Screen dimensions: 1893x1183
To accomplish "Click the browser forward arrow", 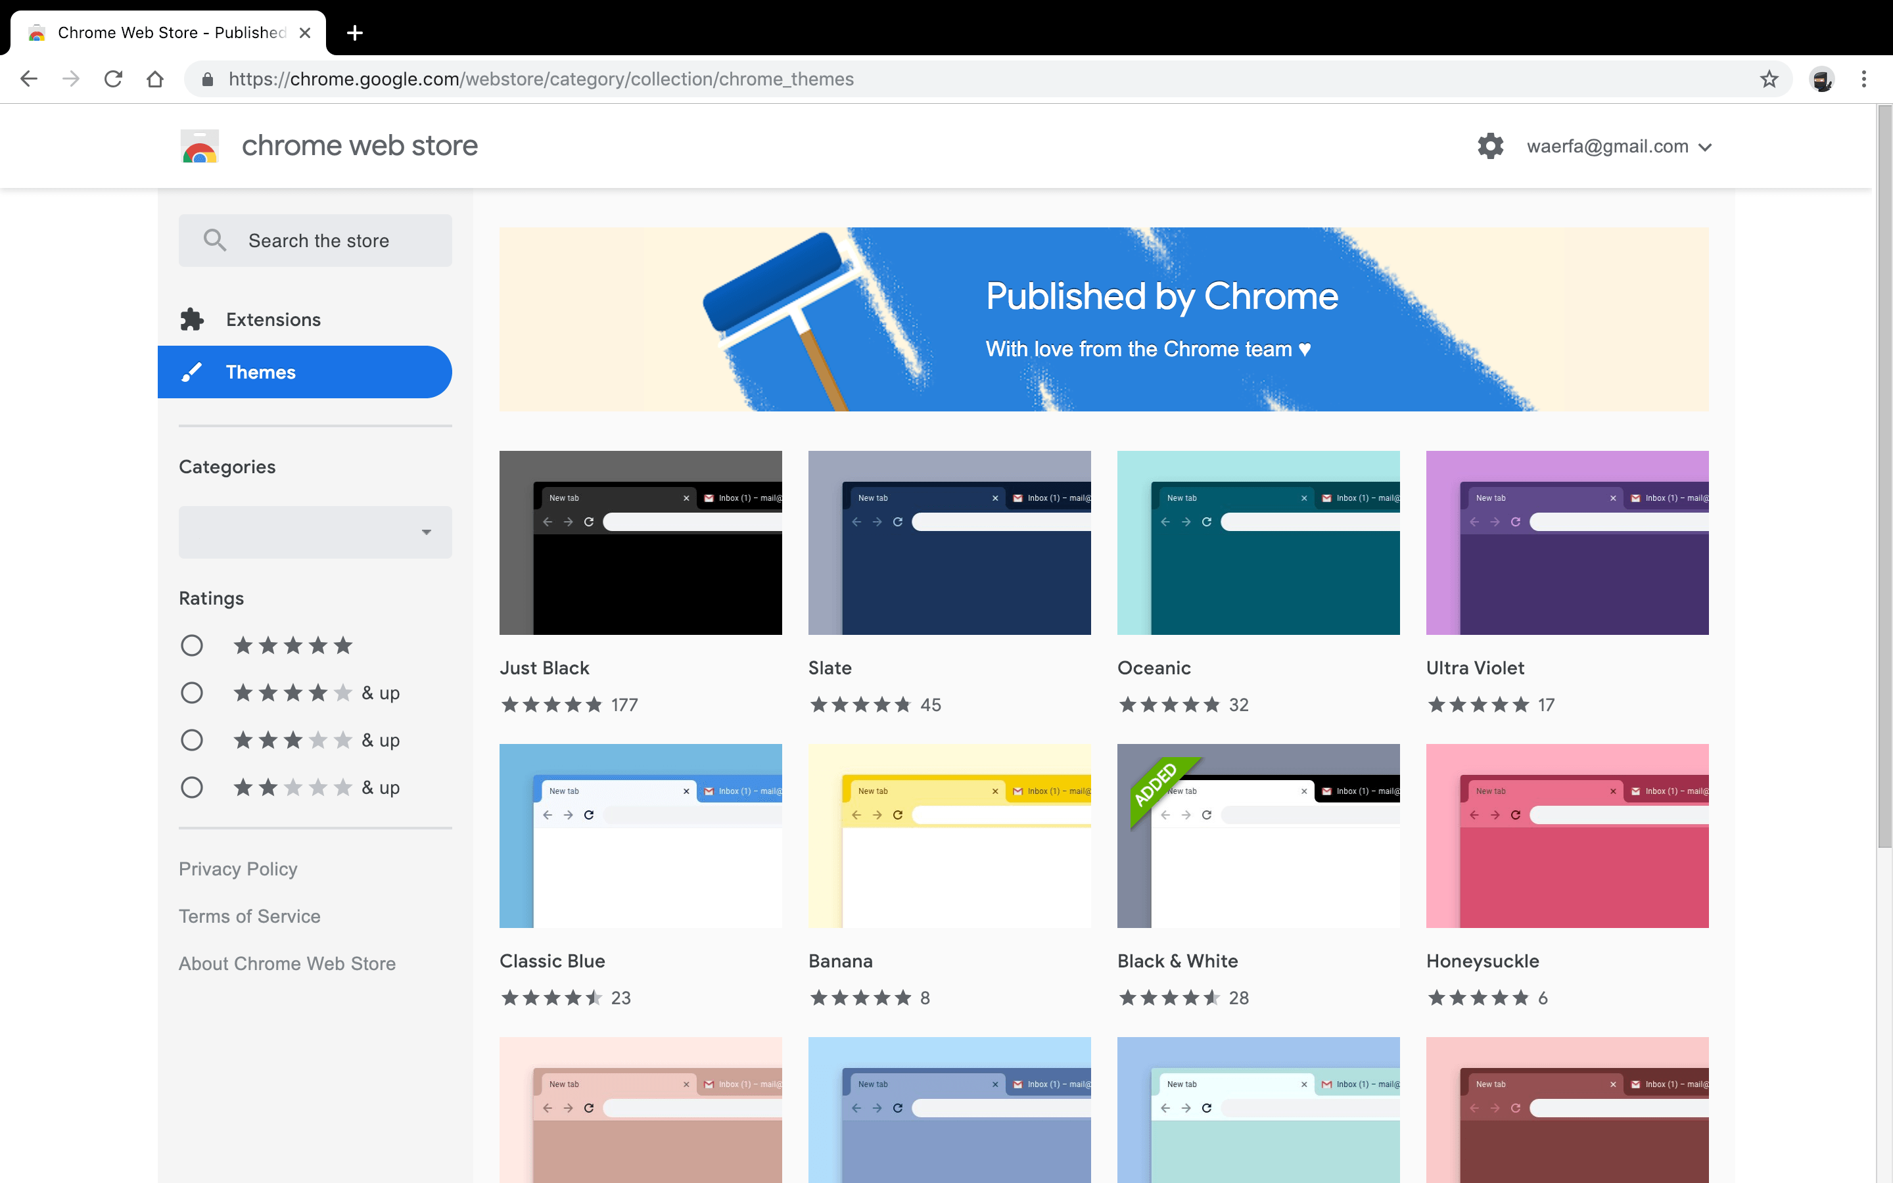I will pyautogui.click(x=71, y=79).
